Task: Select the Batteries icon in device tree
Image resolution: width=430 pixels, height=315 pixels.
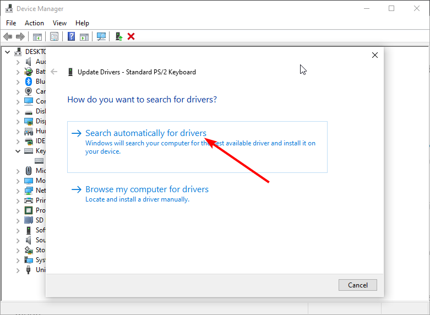Action: [29, 72]
